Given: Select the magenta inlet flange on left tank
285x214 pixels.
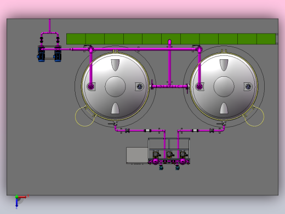Looking at the screenshot, I should coord(91,86).
